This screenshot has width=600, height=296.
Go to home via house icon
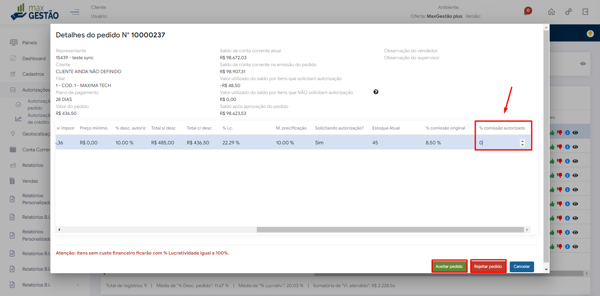coord(552,12)
